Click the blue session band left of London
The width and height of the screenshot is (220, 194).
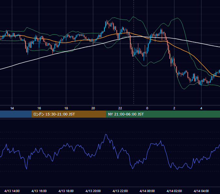tap(16, 114)
